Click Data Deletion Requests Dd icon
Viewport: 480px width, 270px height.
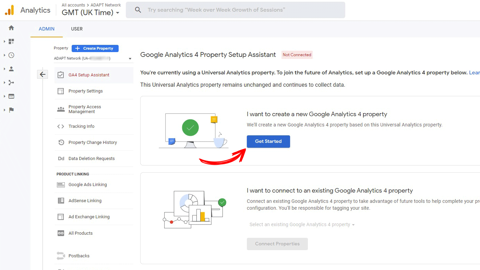[x=61, y=159]
